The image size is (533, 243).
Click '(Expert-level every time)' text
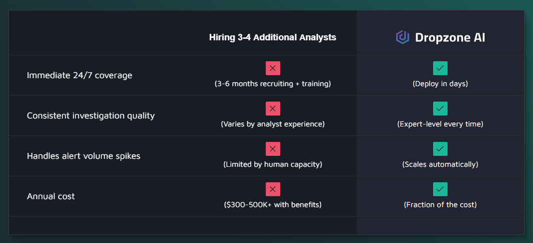tap(440, 124)
